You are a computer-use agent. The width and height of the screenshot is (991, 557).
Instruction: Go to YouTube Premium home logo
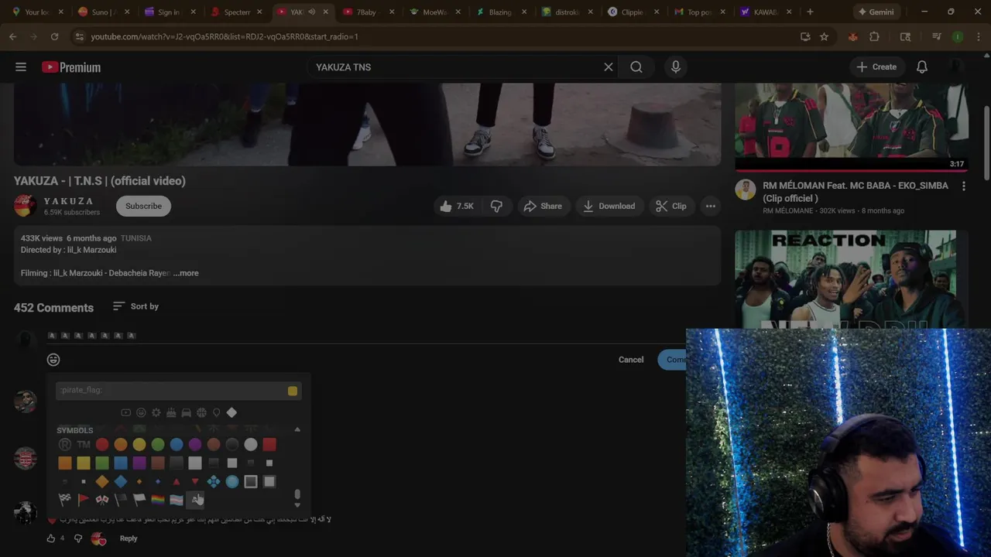71,67
